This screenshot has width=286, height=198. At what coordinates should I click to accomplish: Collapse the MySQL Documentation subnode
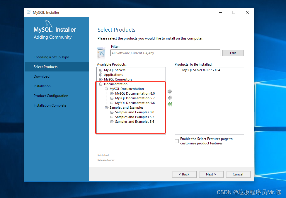click(x=106, y=89)
